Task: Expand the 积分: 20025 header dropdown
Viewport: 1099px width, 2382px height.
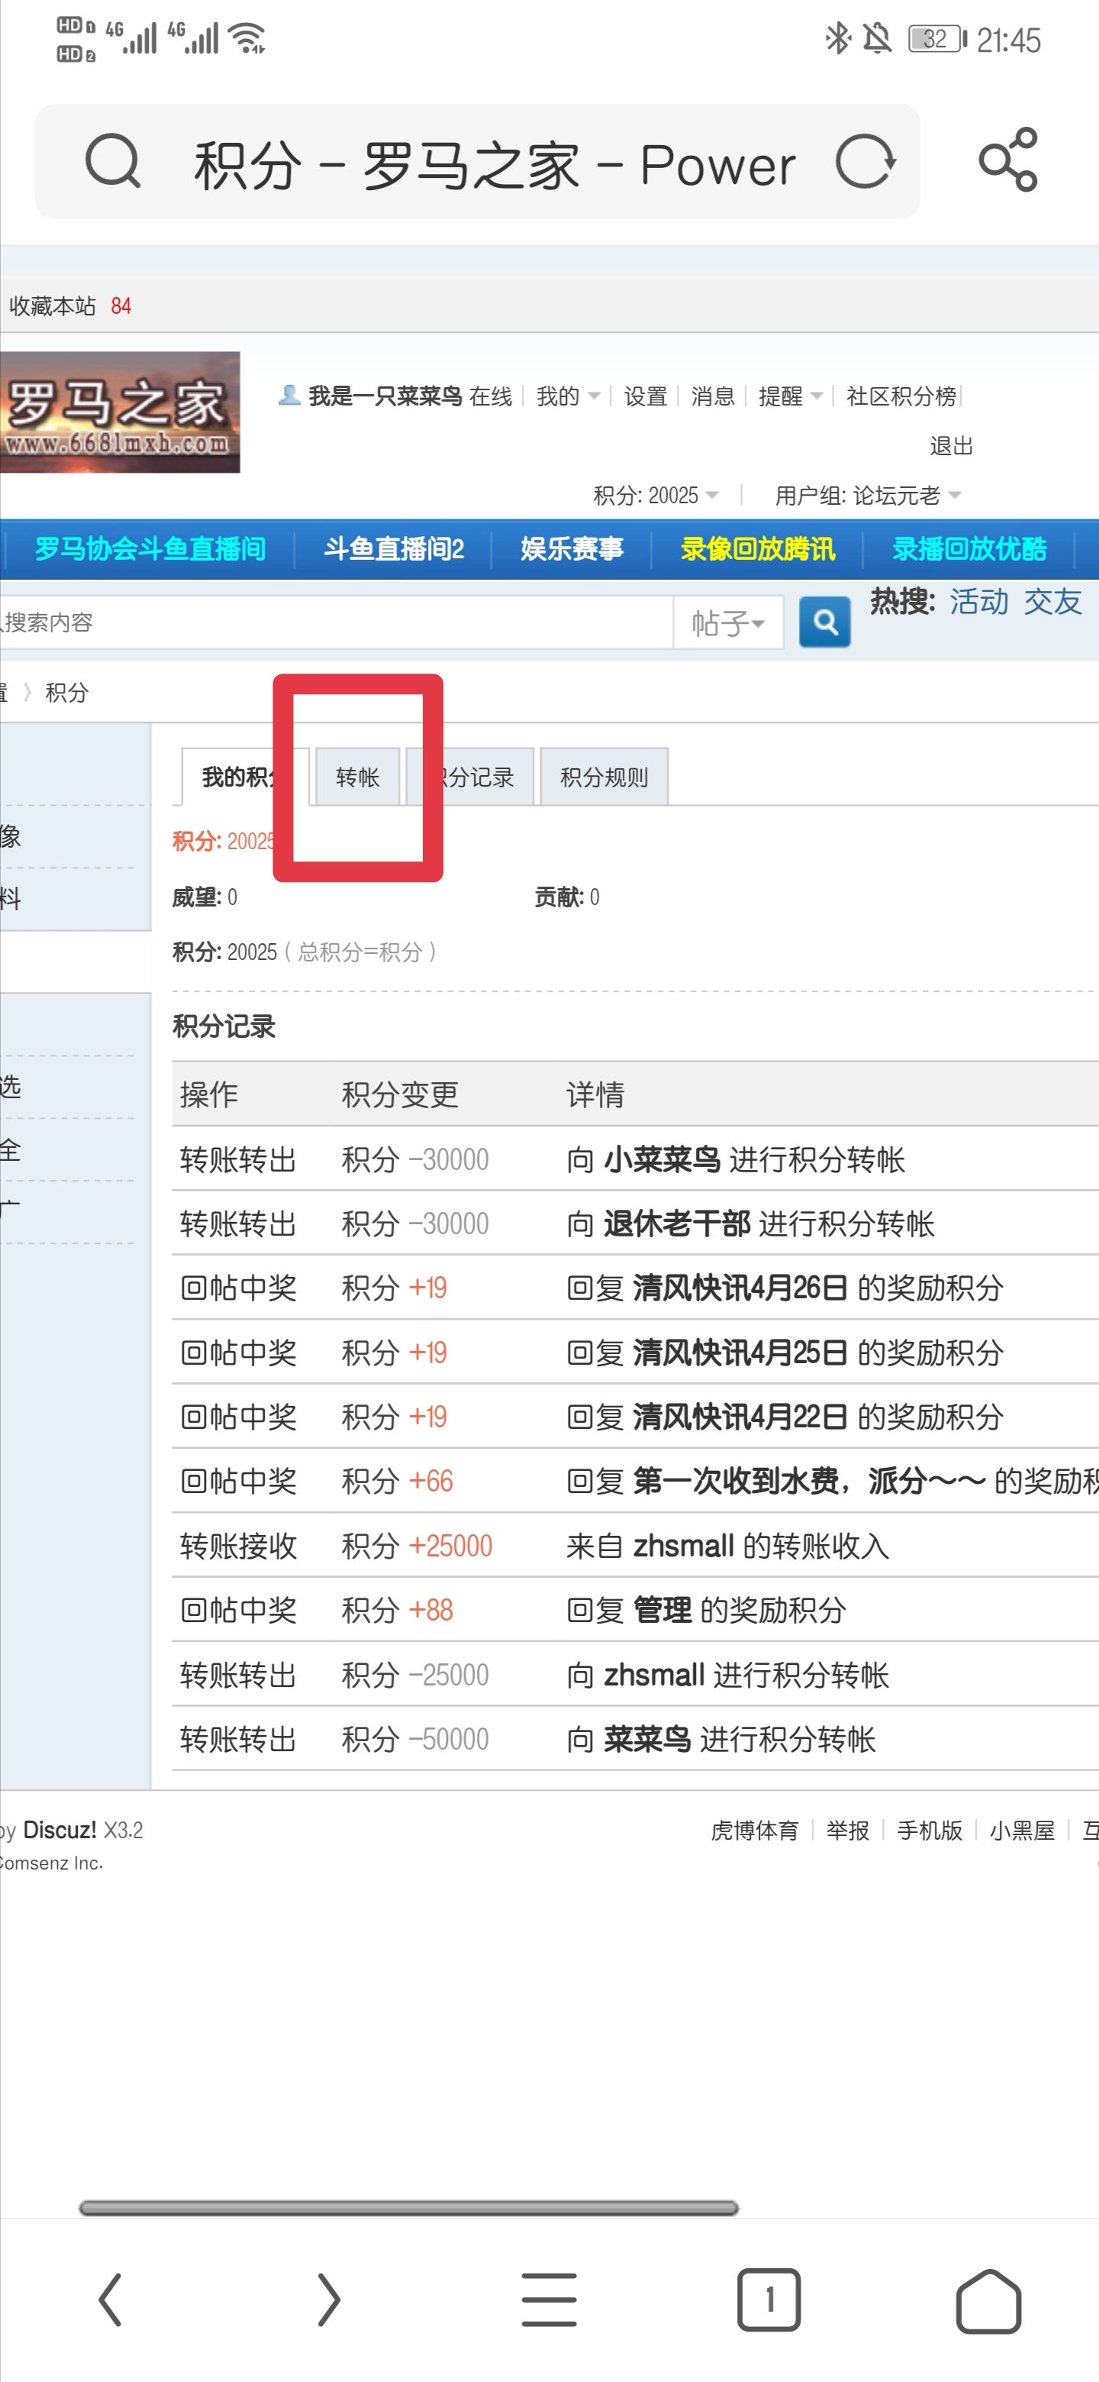Action: 656,496
